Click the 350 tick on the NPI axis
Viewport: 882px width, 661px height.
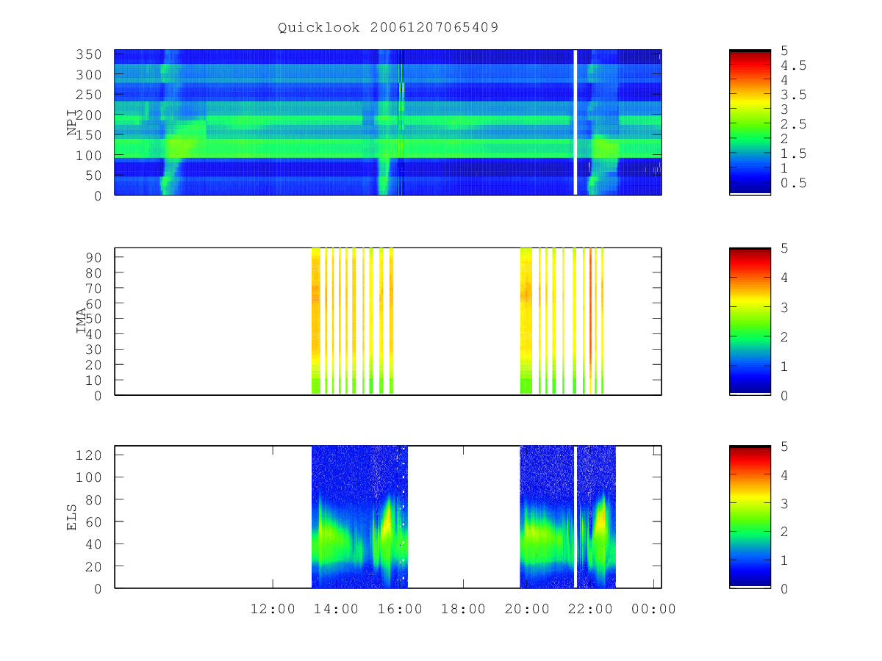point(90,55)
